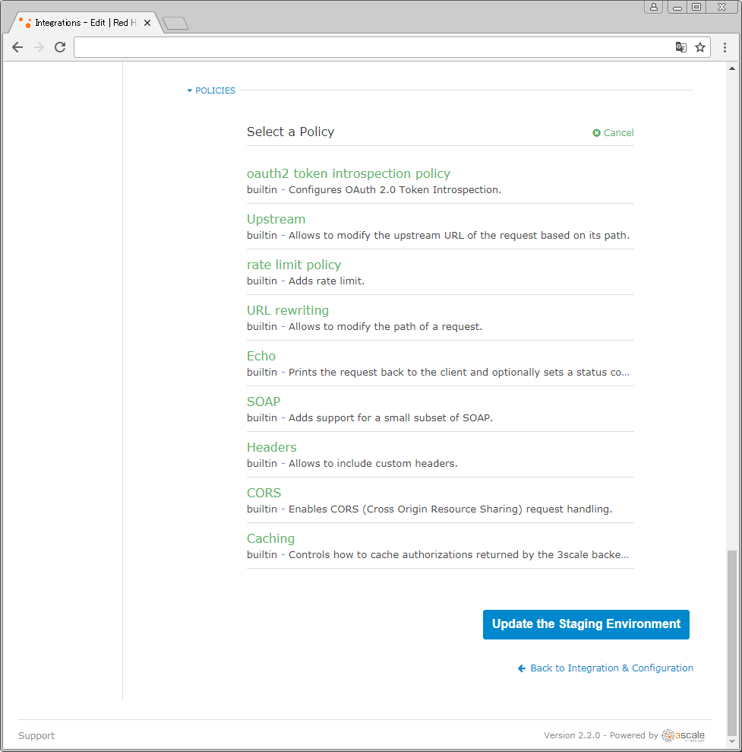Click the translate page icon

pos(681,47)
